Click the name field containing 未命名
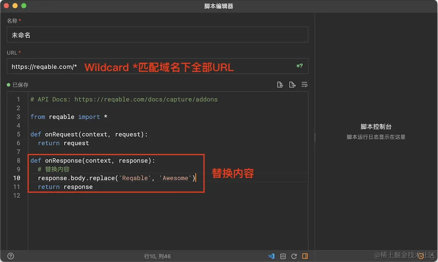Image resolution: width=438 pixels, height=262 pixels. 157,35
